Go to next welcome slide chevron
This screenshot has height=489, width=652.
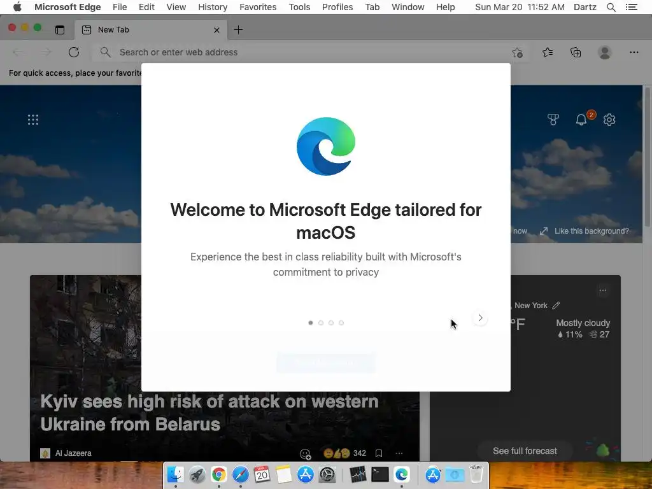click(480, 318)
